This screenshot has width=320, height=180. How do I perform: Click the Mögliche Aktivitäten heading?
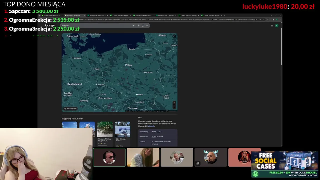[72, 118]
